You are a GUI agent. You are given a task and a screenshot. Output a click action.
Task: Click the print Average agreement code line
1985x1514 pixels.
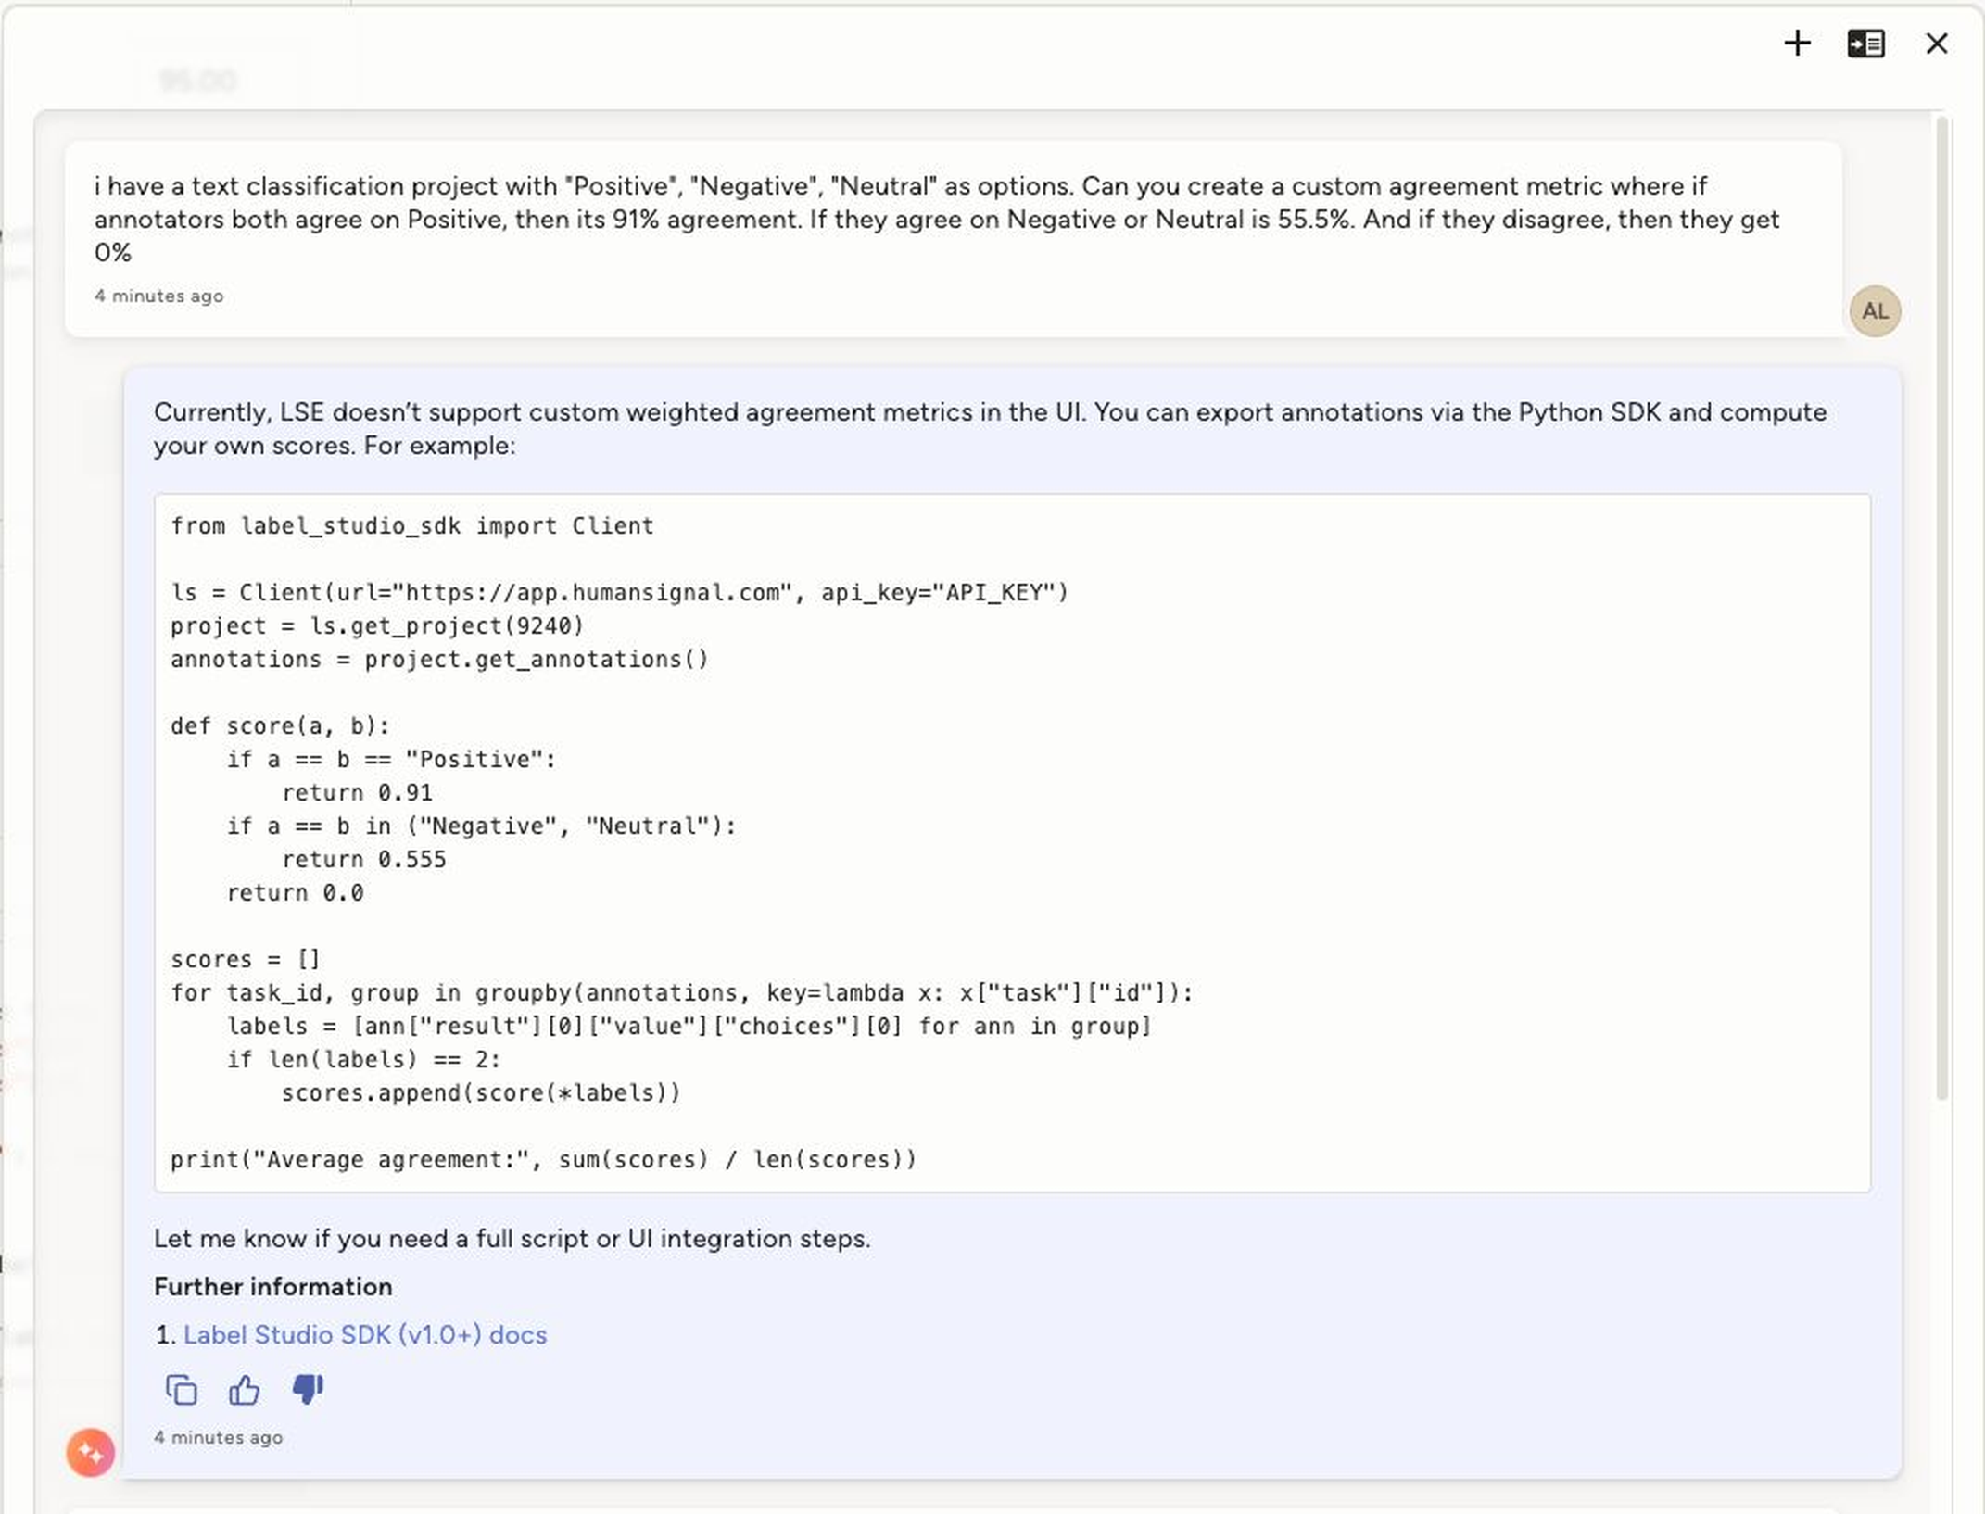[543, 1159]
